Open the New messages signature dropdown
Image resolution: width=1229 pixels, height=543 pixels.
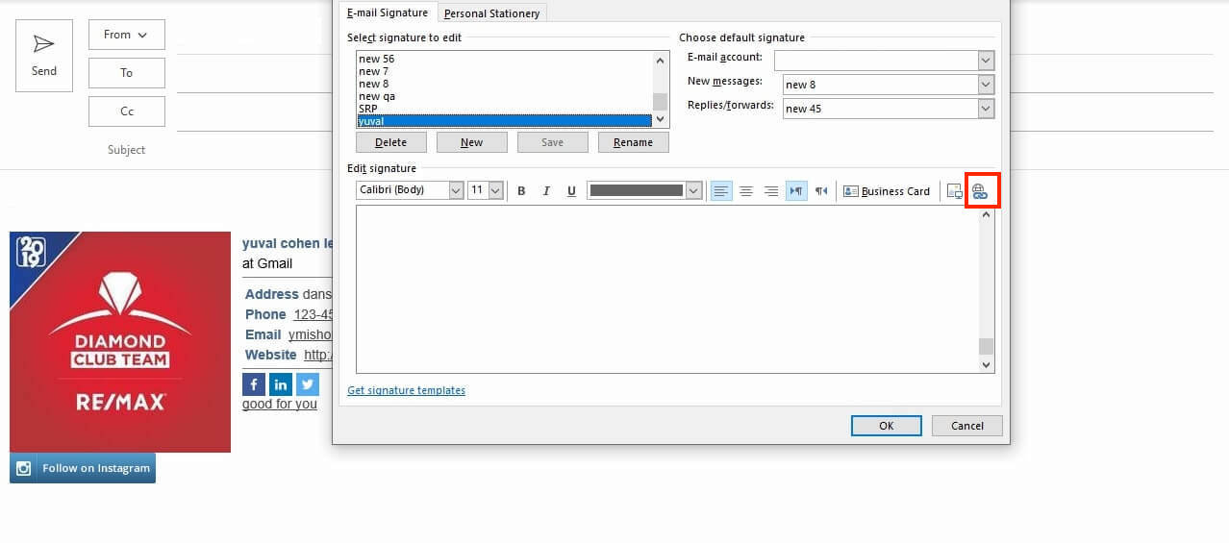pyautogui.click(x=986, y=85)
